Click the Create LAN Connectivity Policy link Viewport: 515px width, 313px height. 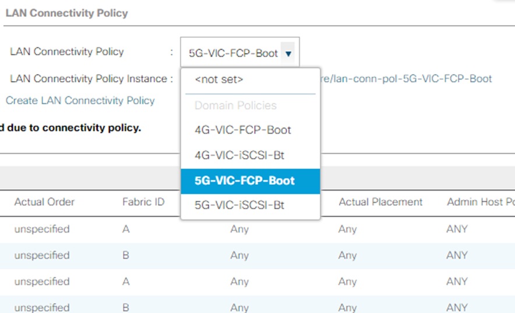[x=80, y=101]
